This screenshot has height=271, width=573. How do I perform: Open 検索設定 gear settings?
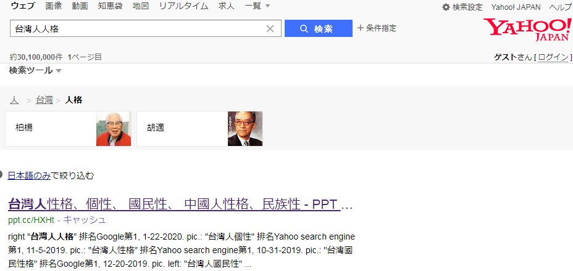[462, 7]
